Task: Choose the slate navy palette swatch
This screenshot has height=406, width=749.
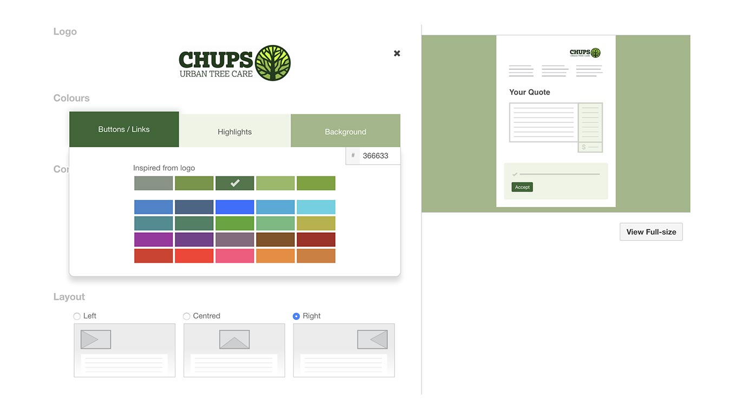Action: click(194, 207)
